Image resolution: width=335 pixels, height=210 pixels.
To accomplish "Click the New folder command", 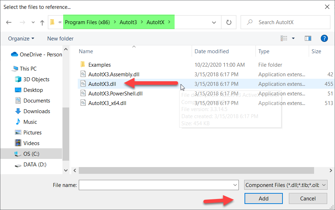I will point(60,38).
